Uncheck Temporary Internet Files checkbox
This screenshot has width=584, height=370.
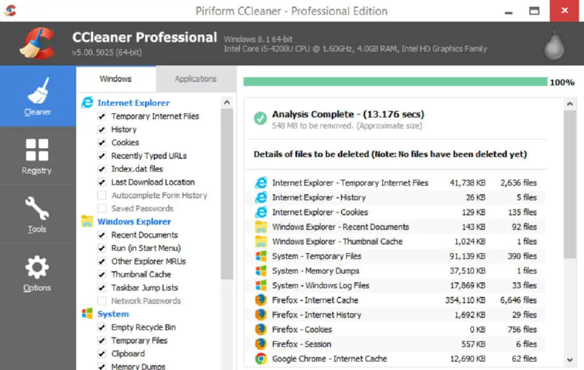(102, 116)
